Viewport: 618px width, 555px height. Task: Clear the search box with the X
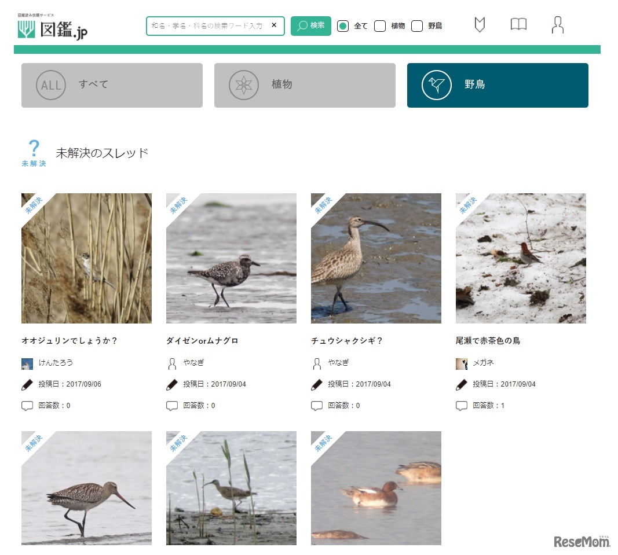274,25
